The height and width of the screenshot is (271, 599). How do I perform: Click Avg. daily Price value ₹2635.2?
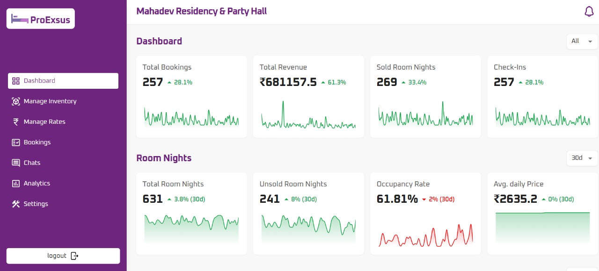(516, 199)
